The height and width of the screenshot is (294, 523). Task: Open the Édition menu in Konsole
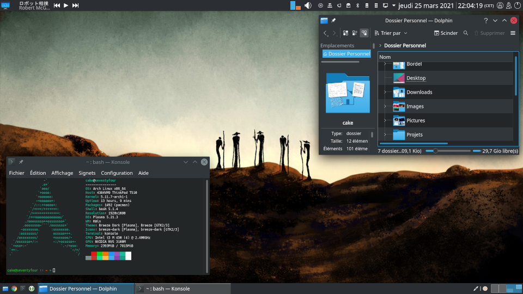[38, 173]
